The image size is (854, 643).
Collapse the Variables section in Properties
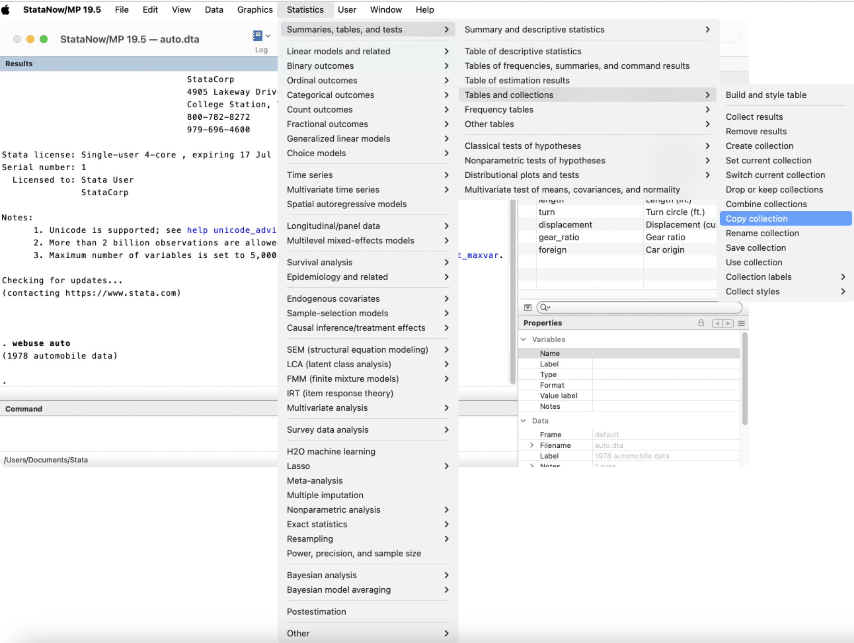523,340
